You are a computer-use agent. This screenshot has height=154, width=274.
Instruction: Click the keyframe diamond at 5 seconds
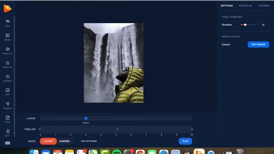pos(117,129)
